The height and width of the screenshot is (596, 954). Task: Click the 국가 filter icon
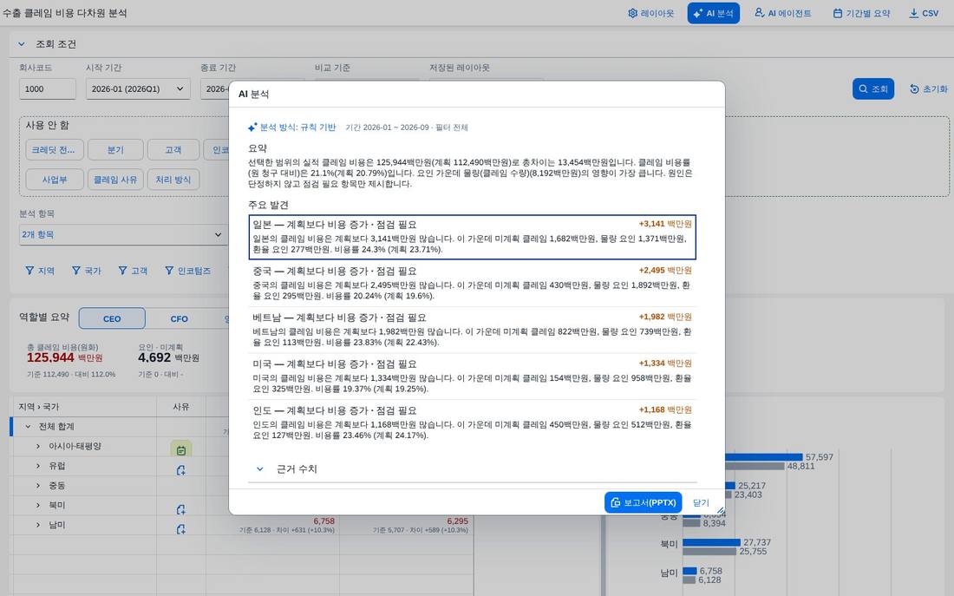click(x=76, y=271)
